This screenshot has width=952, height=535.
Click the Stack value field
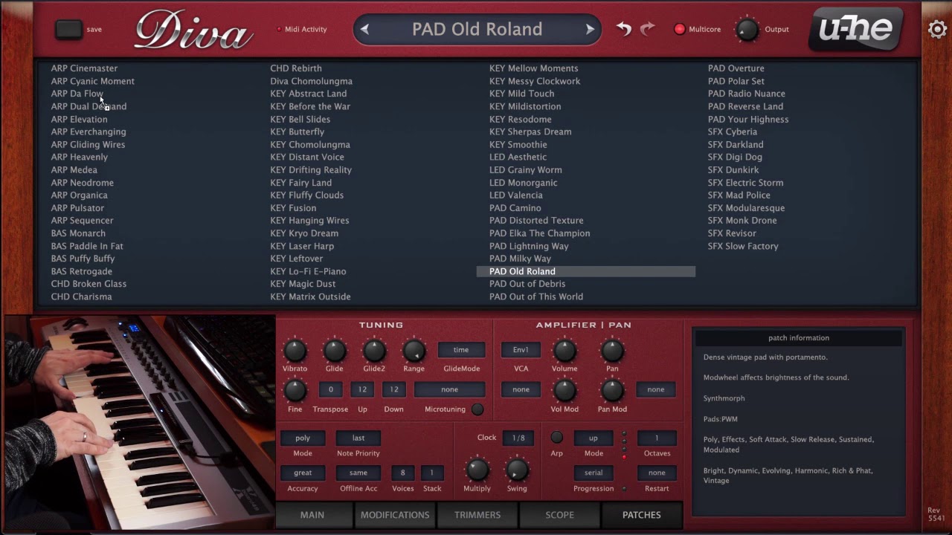[432, 473]
